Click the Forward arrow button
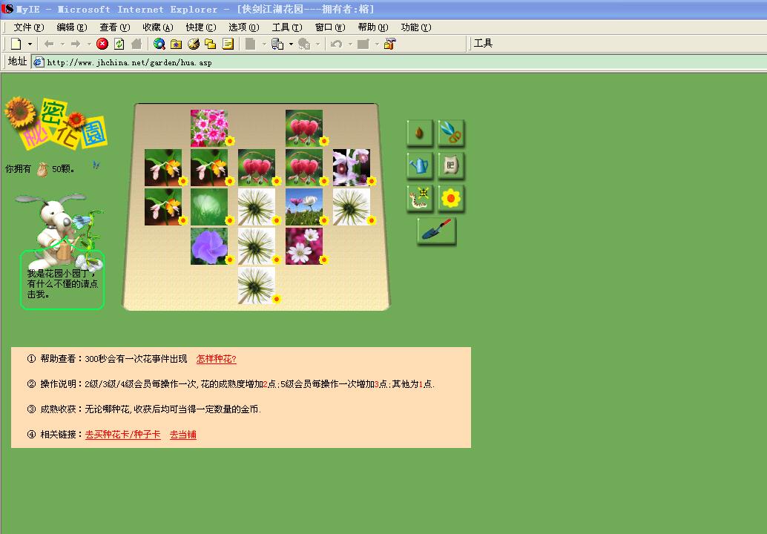The image size is (767, 534). [76, 44]
